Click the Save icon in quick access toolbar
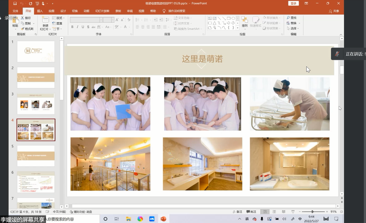 15,3
